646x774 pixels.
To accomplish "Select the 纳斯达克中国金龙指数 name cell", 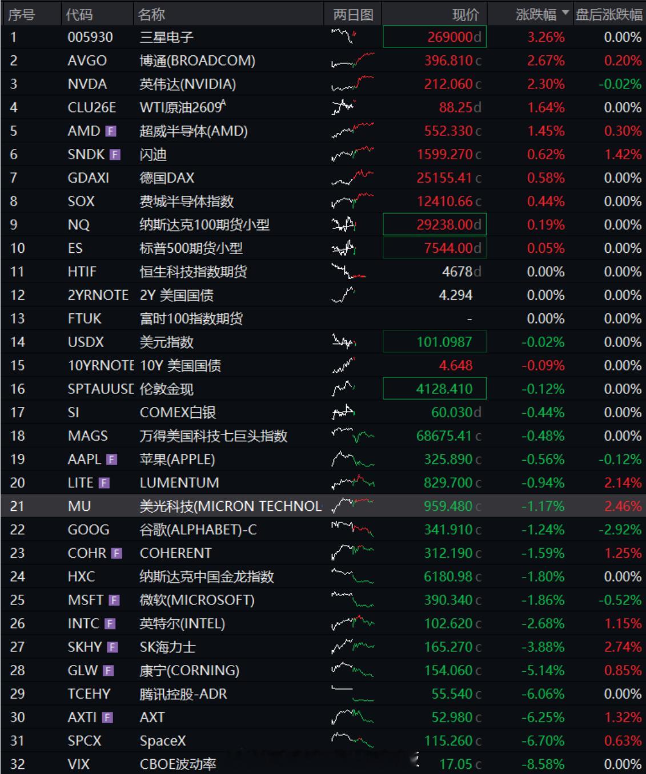I will point(207,577).
